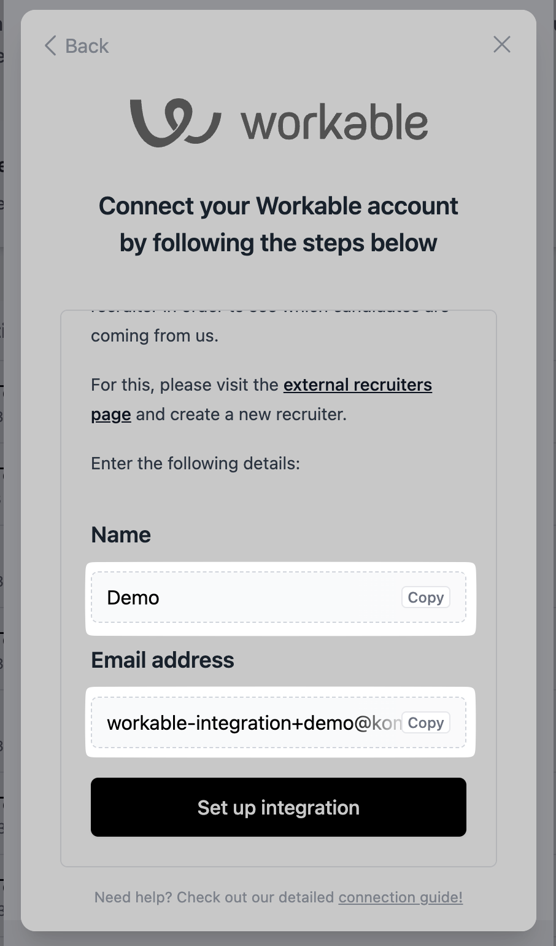556x946 pixels.
Task: Click the "Enter the following details:" text
Action: point(195,463)
